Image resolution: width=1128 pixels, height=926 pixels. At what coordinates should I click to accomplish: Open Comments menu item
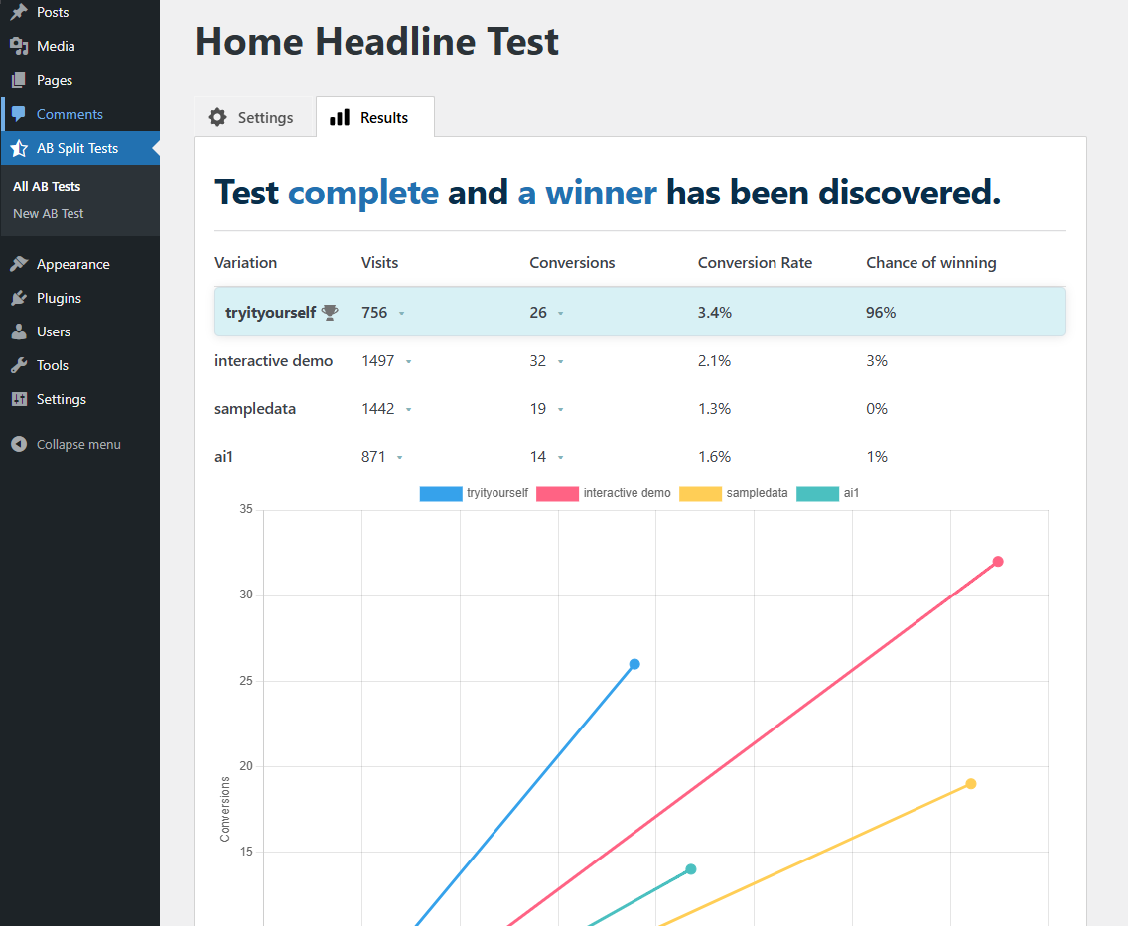point(79,114)
